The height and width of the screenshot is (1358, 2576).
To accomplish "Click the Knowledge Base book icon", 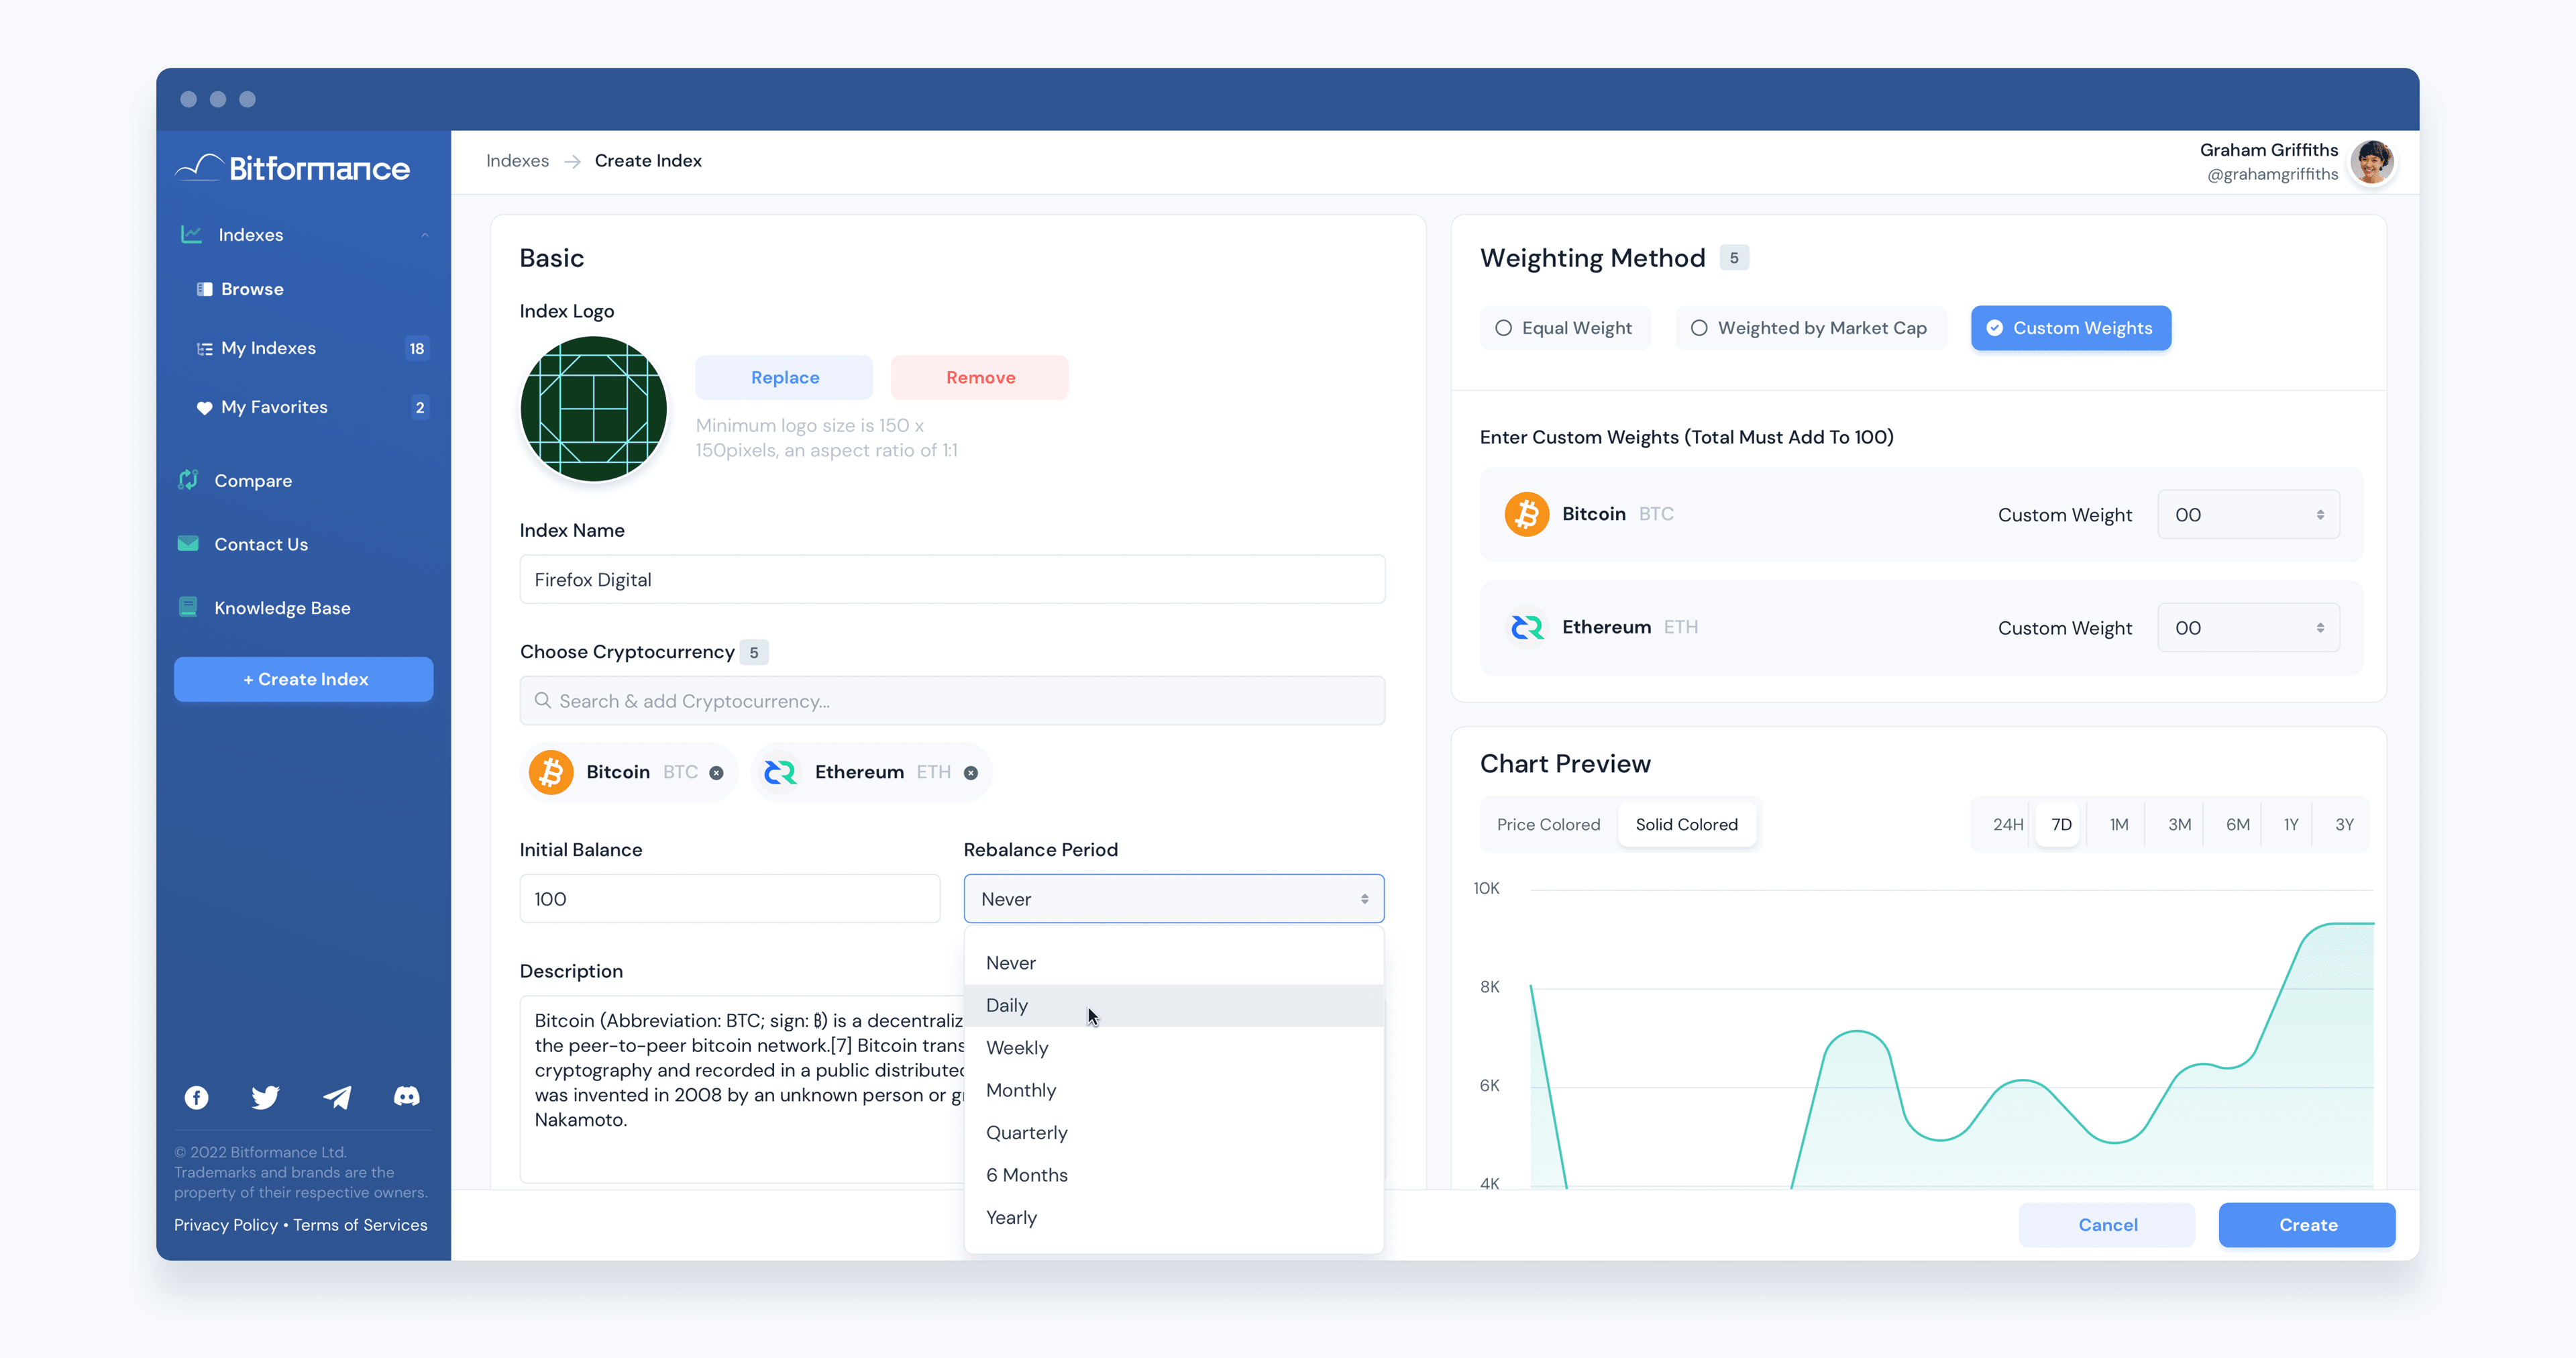I will click(x=188, y=607).
